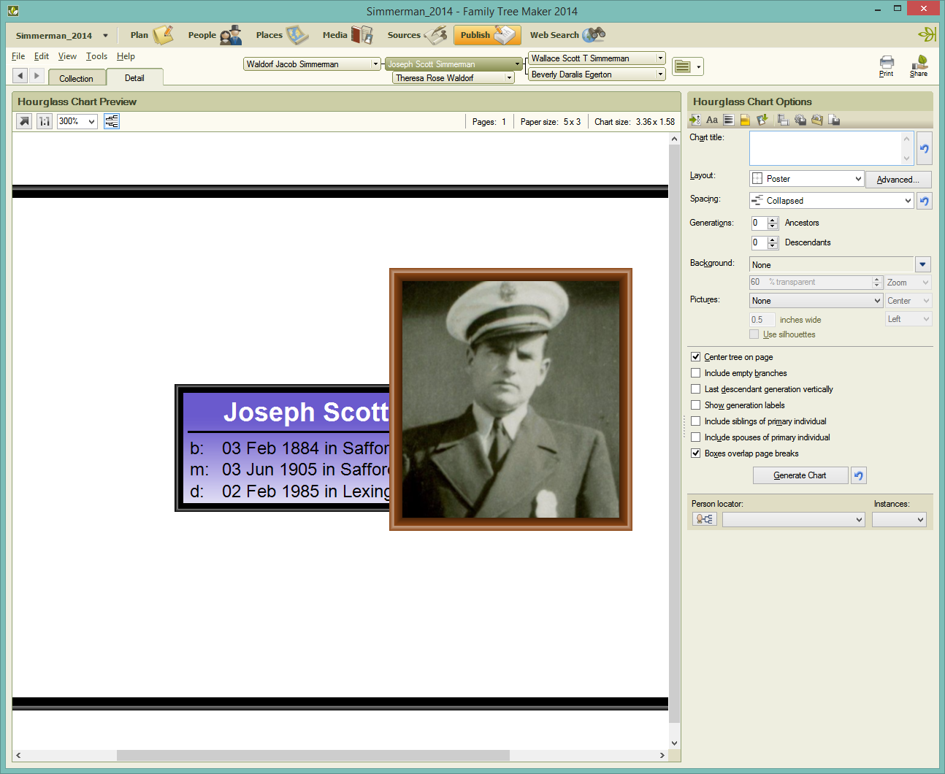Click the Generate Chart button
Screen dimensions: 945x774
800,475
